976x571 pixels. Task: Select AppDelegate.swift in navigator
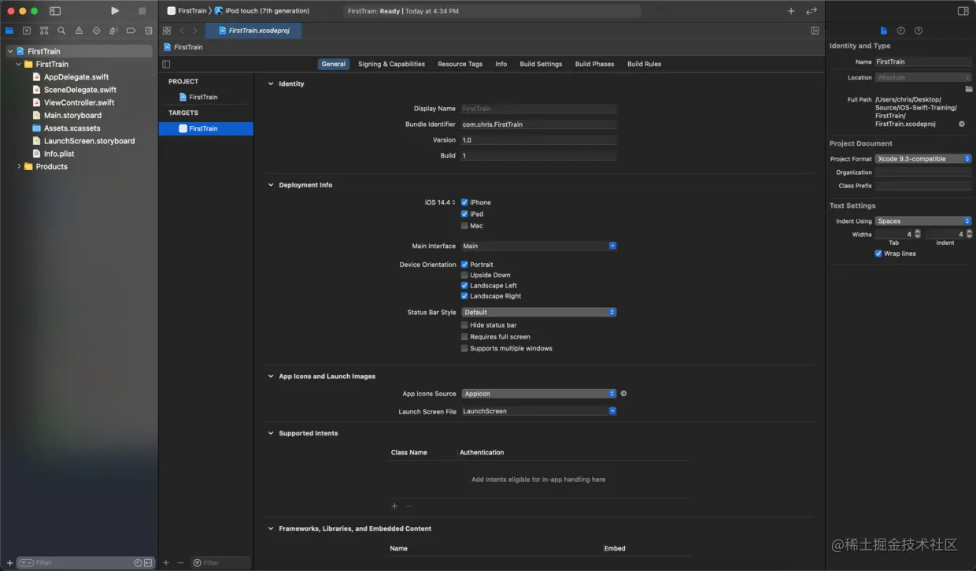coord(76,77)
